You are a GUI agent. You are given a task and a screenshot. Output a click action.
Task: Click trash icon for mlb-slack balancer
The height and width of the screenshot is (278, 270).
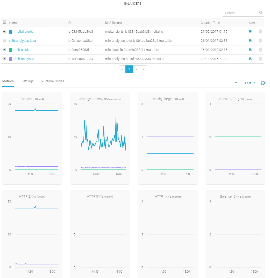(260, 50)
